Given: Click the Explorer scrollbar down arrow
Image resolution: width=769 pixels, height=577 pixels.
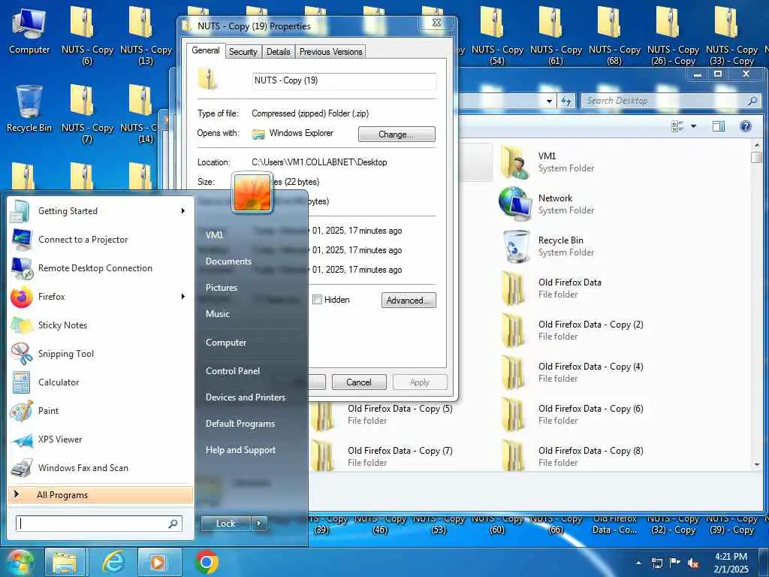Looking at the screenshot, I should click(x=757, y=464).
